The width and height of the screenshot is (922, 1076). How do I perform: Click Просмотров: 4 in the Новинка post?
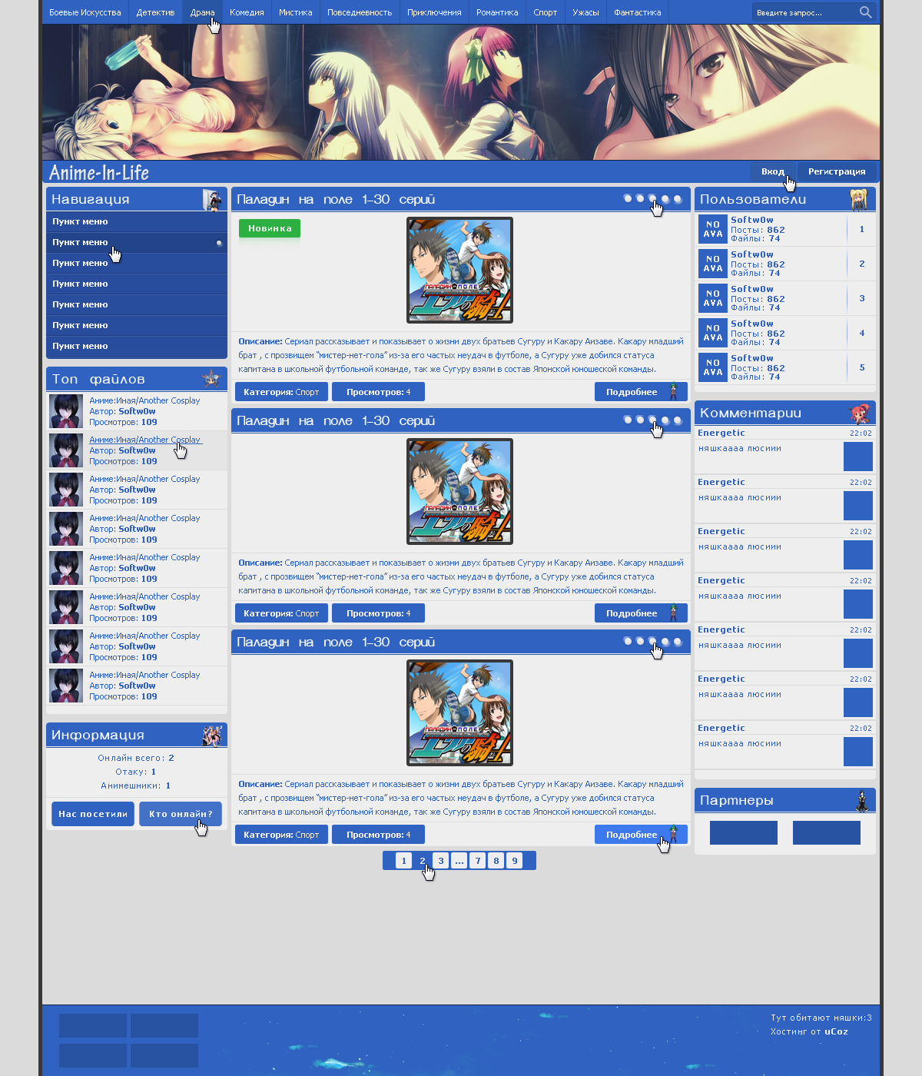click(378, 392)
